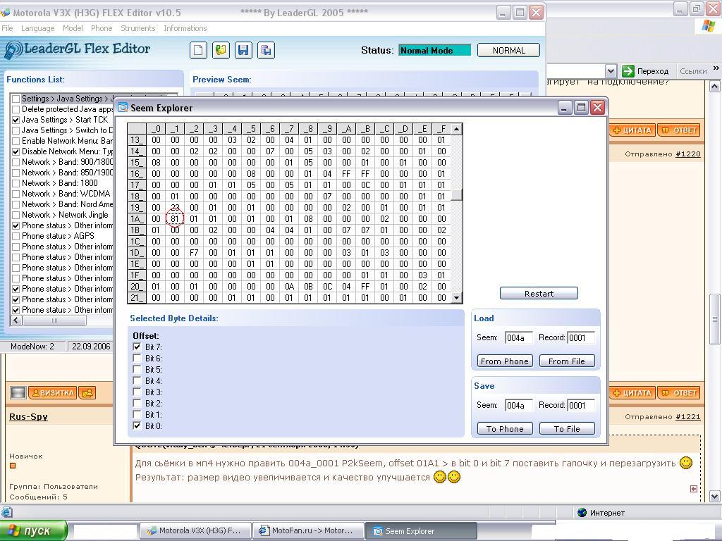This screenshot has width=722, height=541.
Task: Click the Save Record input field
Action: pyautogui.click(x=581, y=405)
